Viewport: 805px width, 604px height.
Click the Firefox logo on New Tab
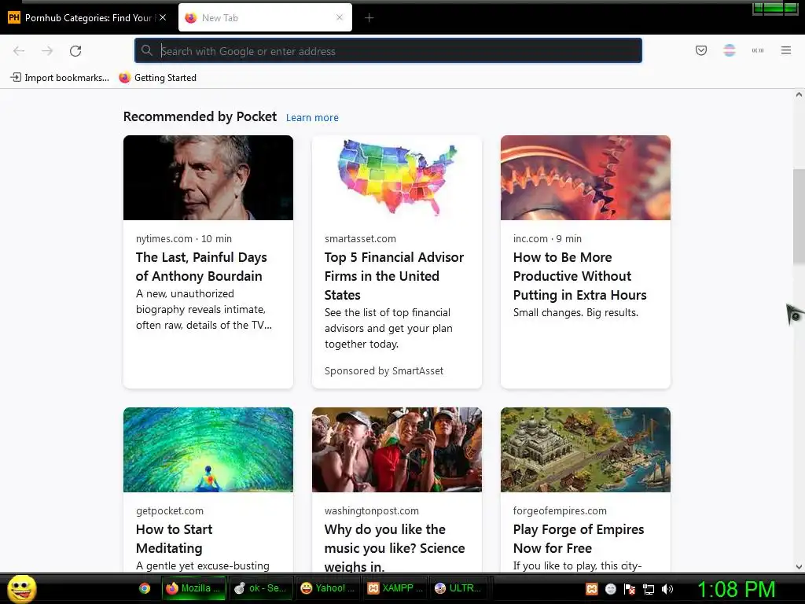click(191, 18)
